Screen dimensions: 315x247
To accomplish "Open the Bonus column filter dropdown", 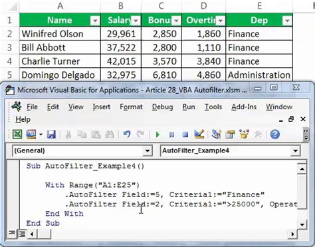I will [176, 21].
